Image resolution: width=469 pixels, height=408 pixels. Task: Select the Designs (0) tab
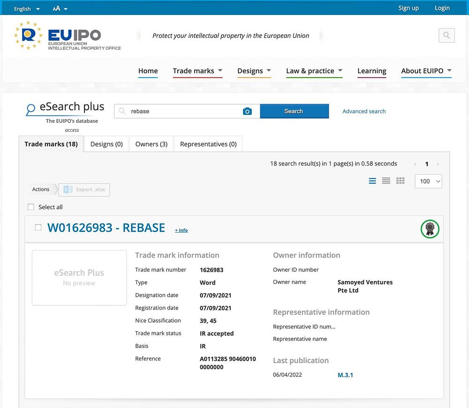[x=106, y=144]
